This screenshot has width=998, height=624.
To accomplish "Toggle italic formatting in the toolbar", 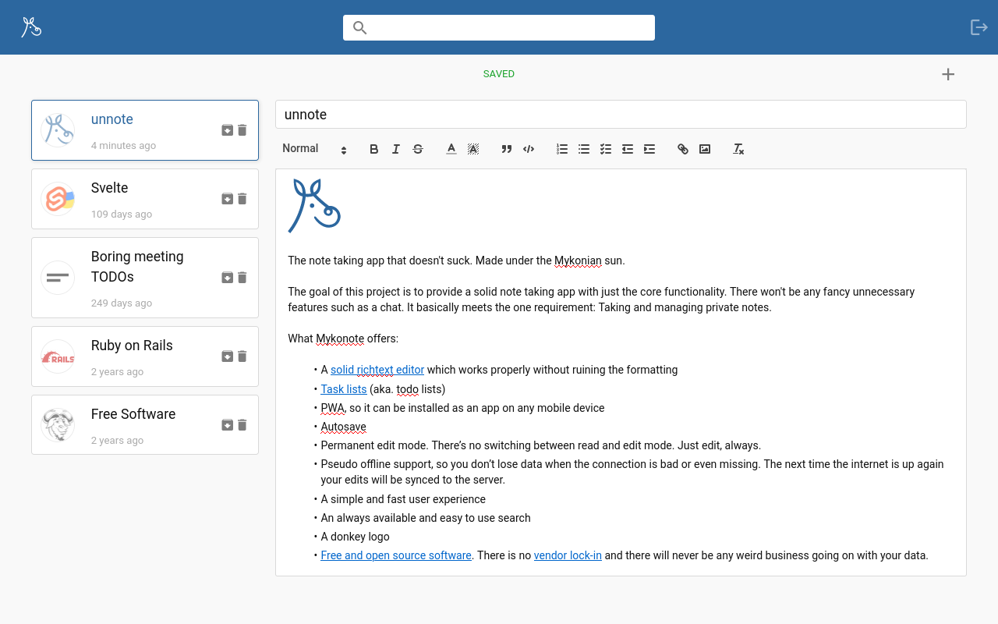I will pyautogui.click(x=396, y=149).
